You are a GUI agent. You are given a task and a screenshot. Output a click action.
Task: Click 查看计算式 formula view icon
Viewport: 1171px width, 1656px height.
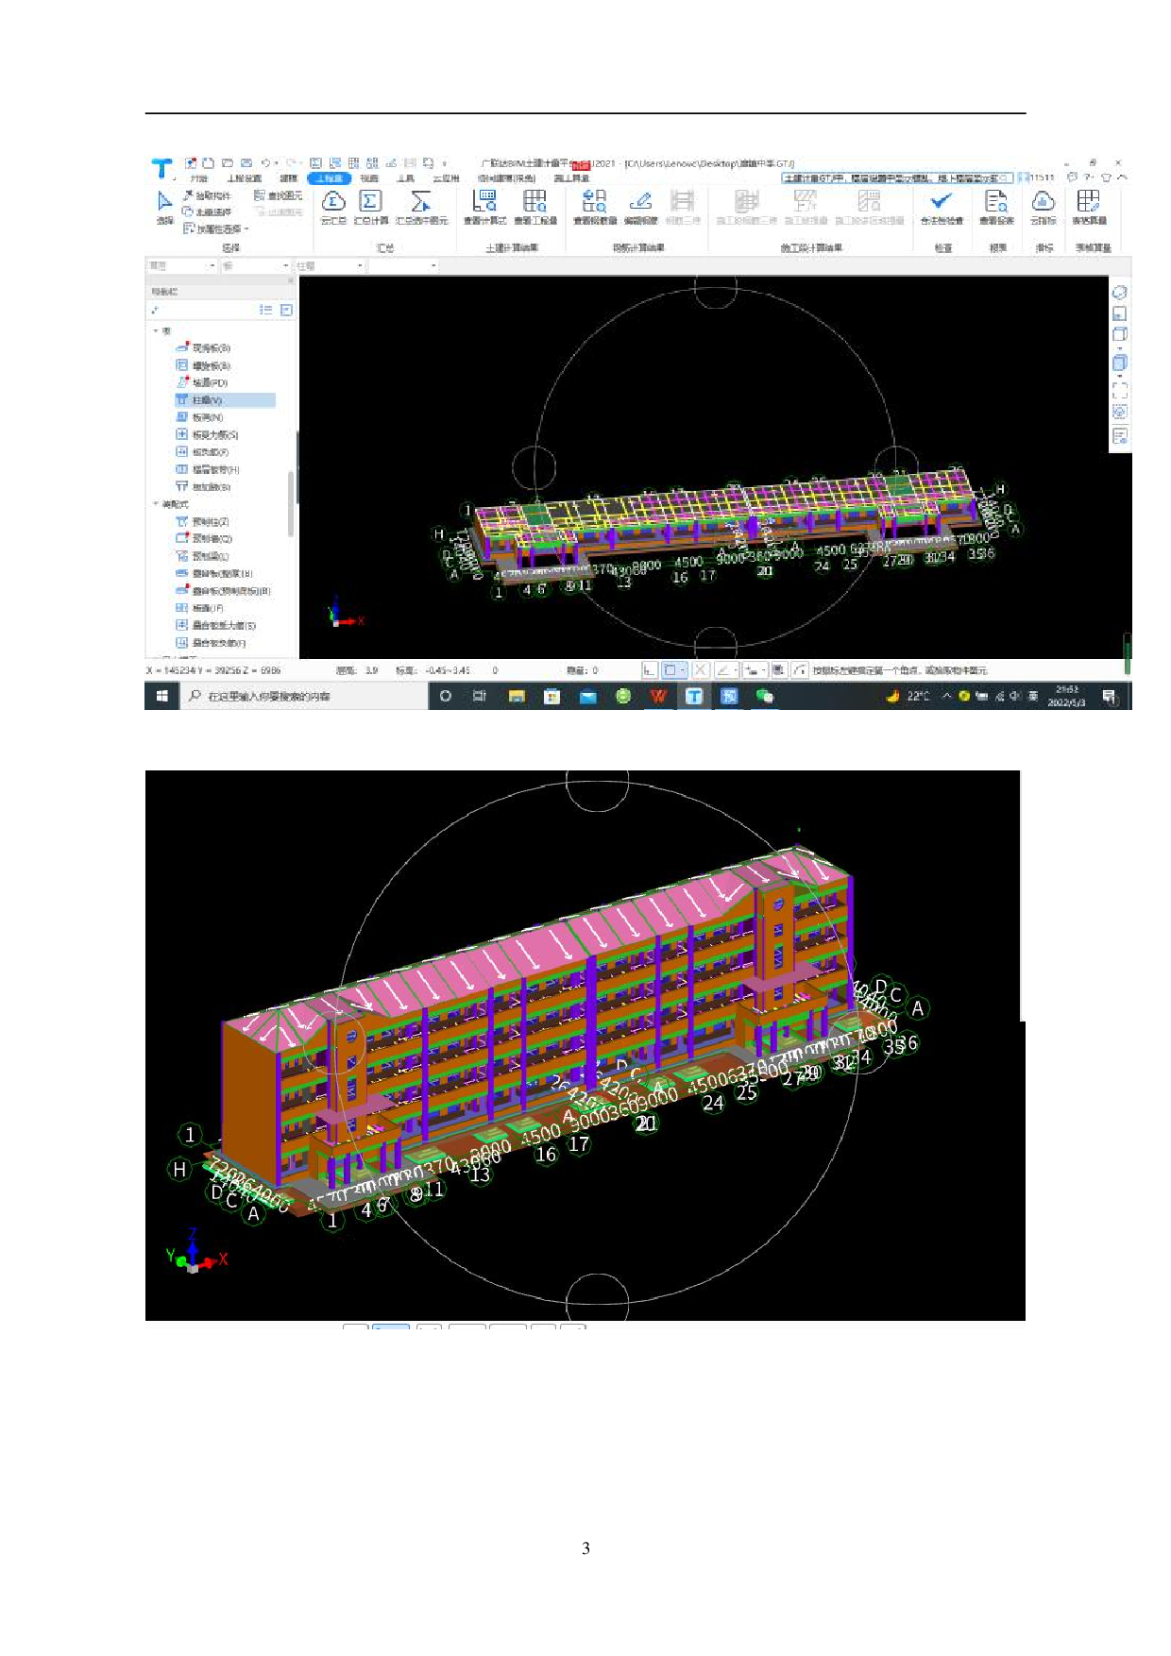[x=484, y=202]
